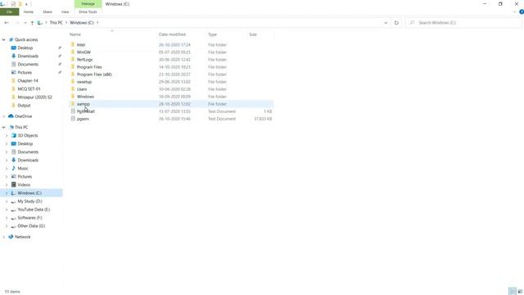
Task: Open the File ribbon tab
Action: click(9, 11)
